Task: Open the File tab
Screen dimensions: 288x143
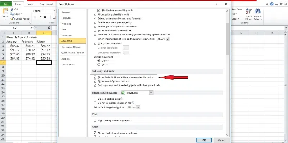Action: coord(6,4)
